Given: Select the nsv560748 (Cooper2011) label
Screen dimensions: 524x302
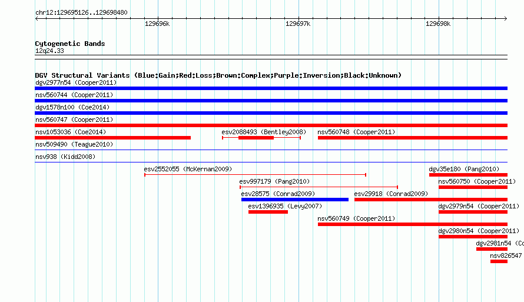Looking at the screenshot, I should pyautogui.click(x=356, y=132).
